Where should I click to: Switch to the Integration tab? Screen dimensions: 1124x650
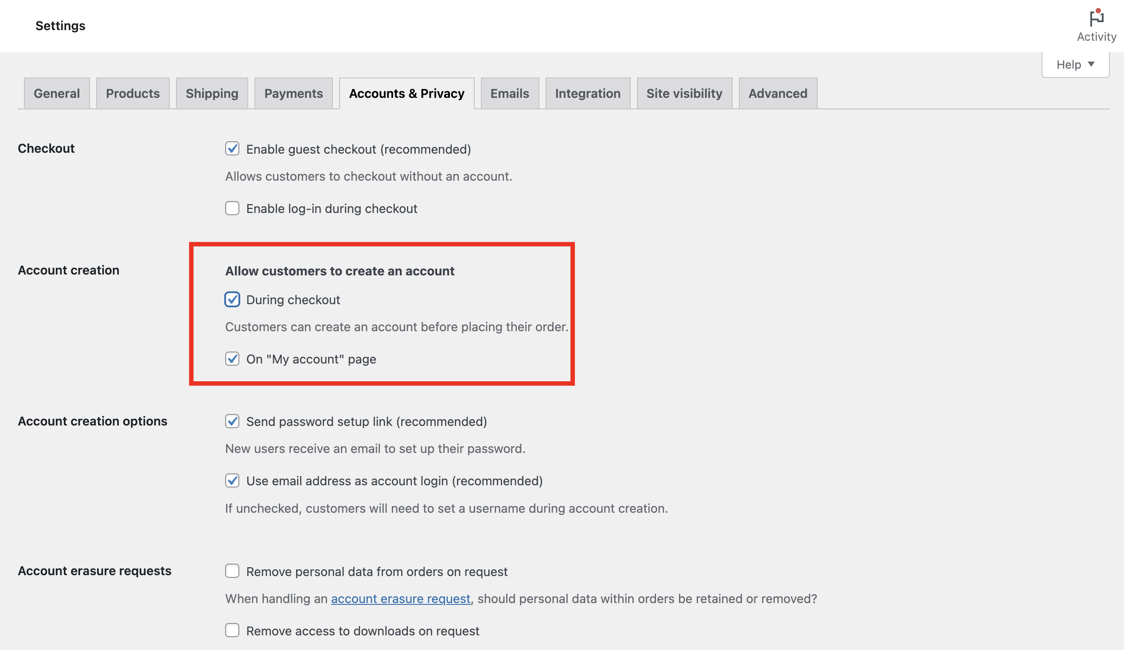[x=587, y=93]
